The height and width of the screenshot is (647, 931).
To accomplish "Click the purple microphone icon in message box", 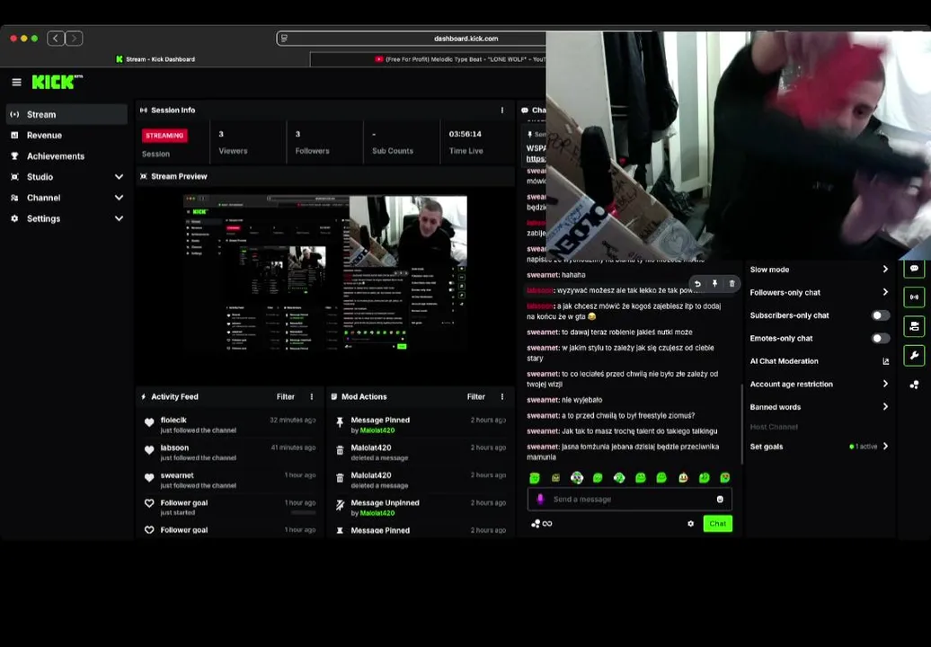I will [540, 500].
